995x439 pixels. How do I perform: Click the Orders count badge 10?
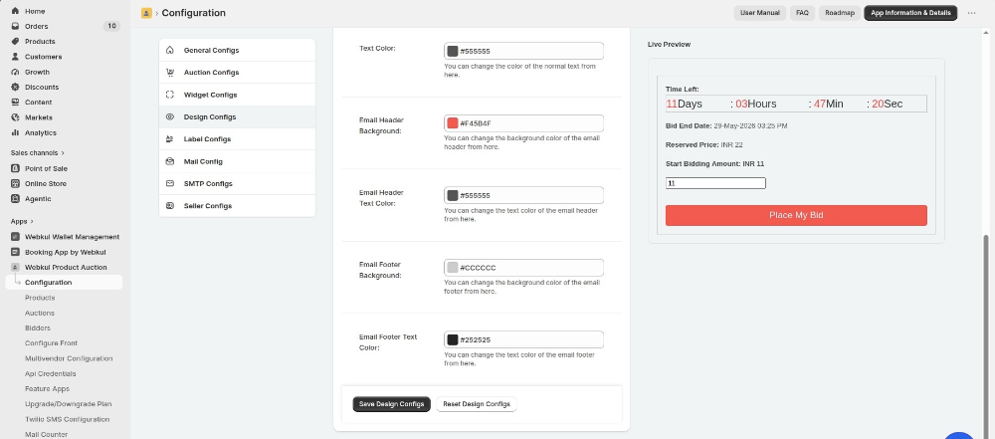(111, 26)
